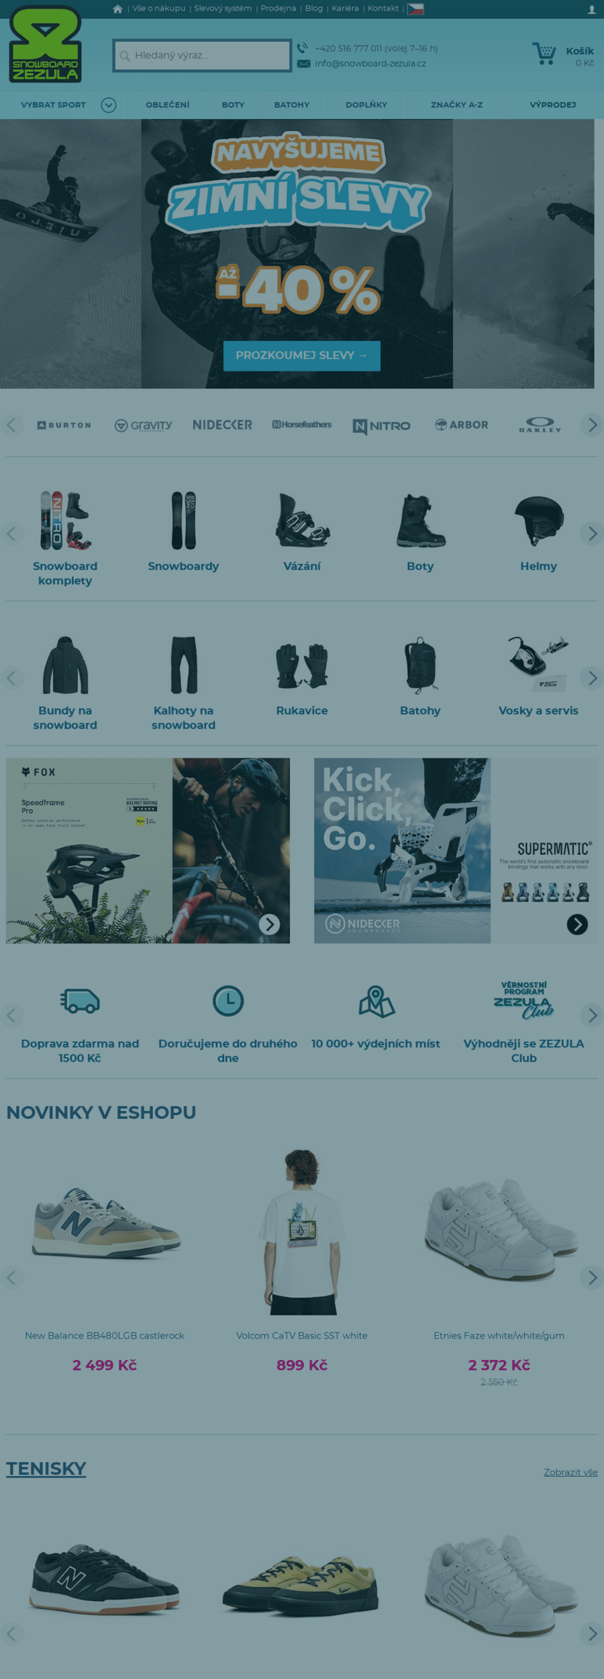This screenshot has height=1679, width=604.
Task: Open the home icon in top bar
Action: pos(117,9)
